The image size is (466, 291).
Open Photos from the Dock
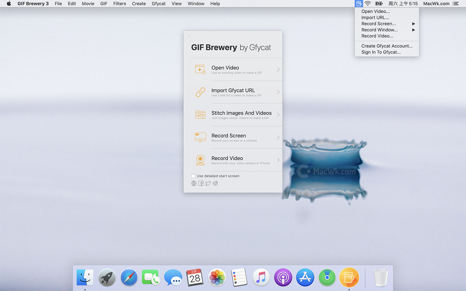pyautogui.click(x=217, y=277)
